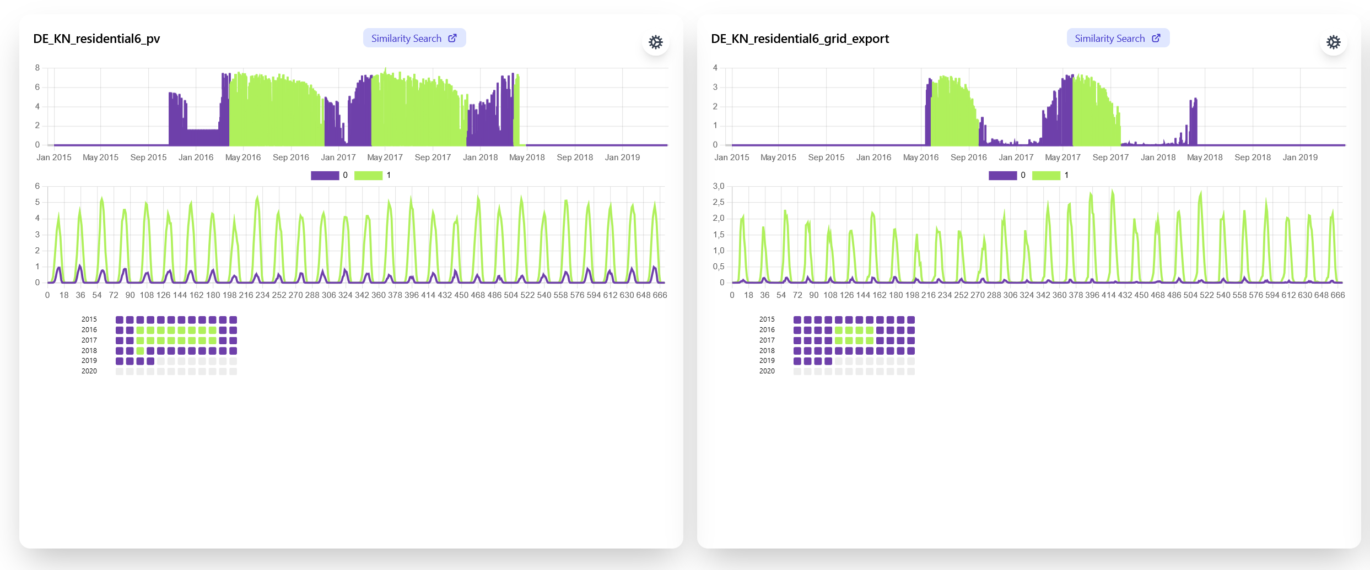Select last 2017 month square in grid_export calendar
The image size is (1370, 570).
click(x=911, y=341)
